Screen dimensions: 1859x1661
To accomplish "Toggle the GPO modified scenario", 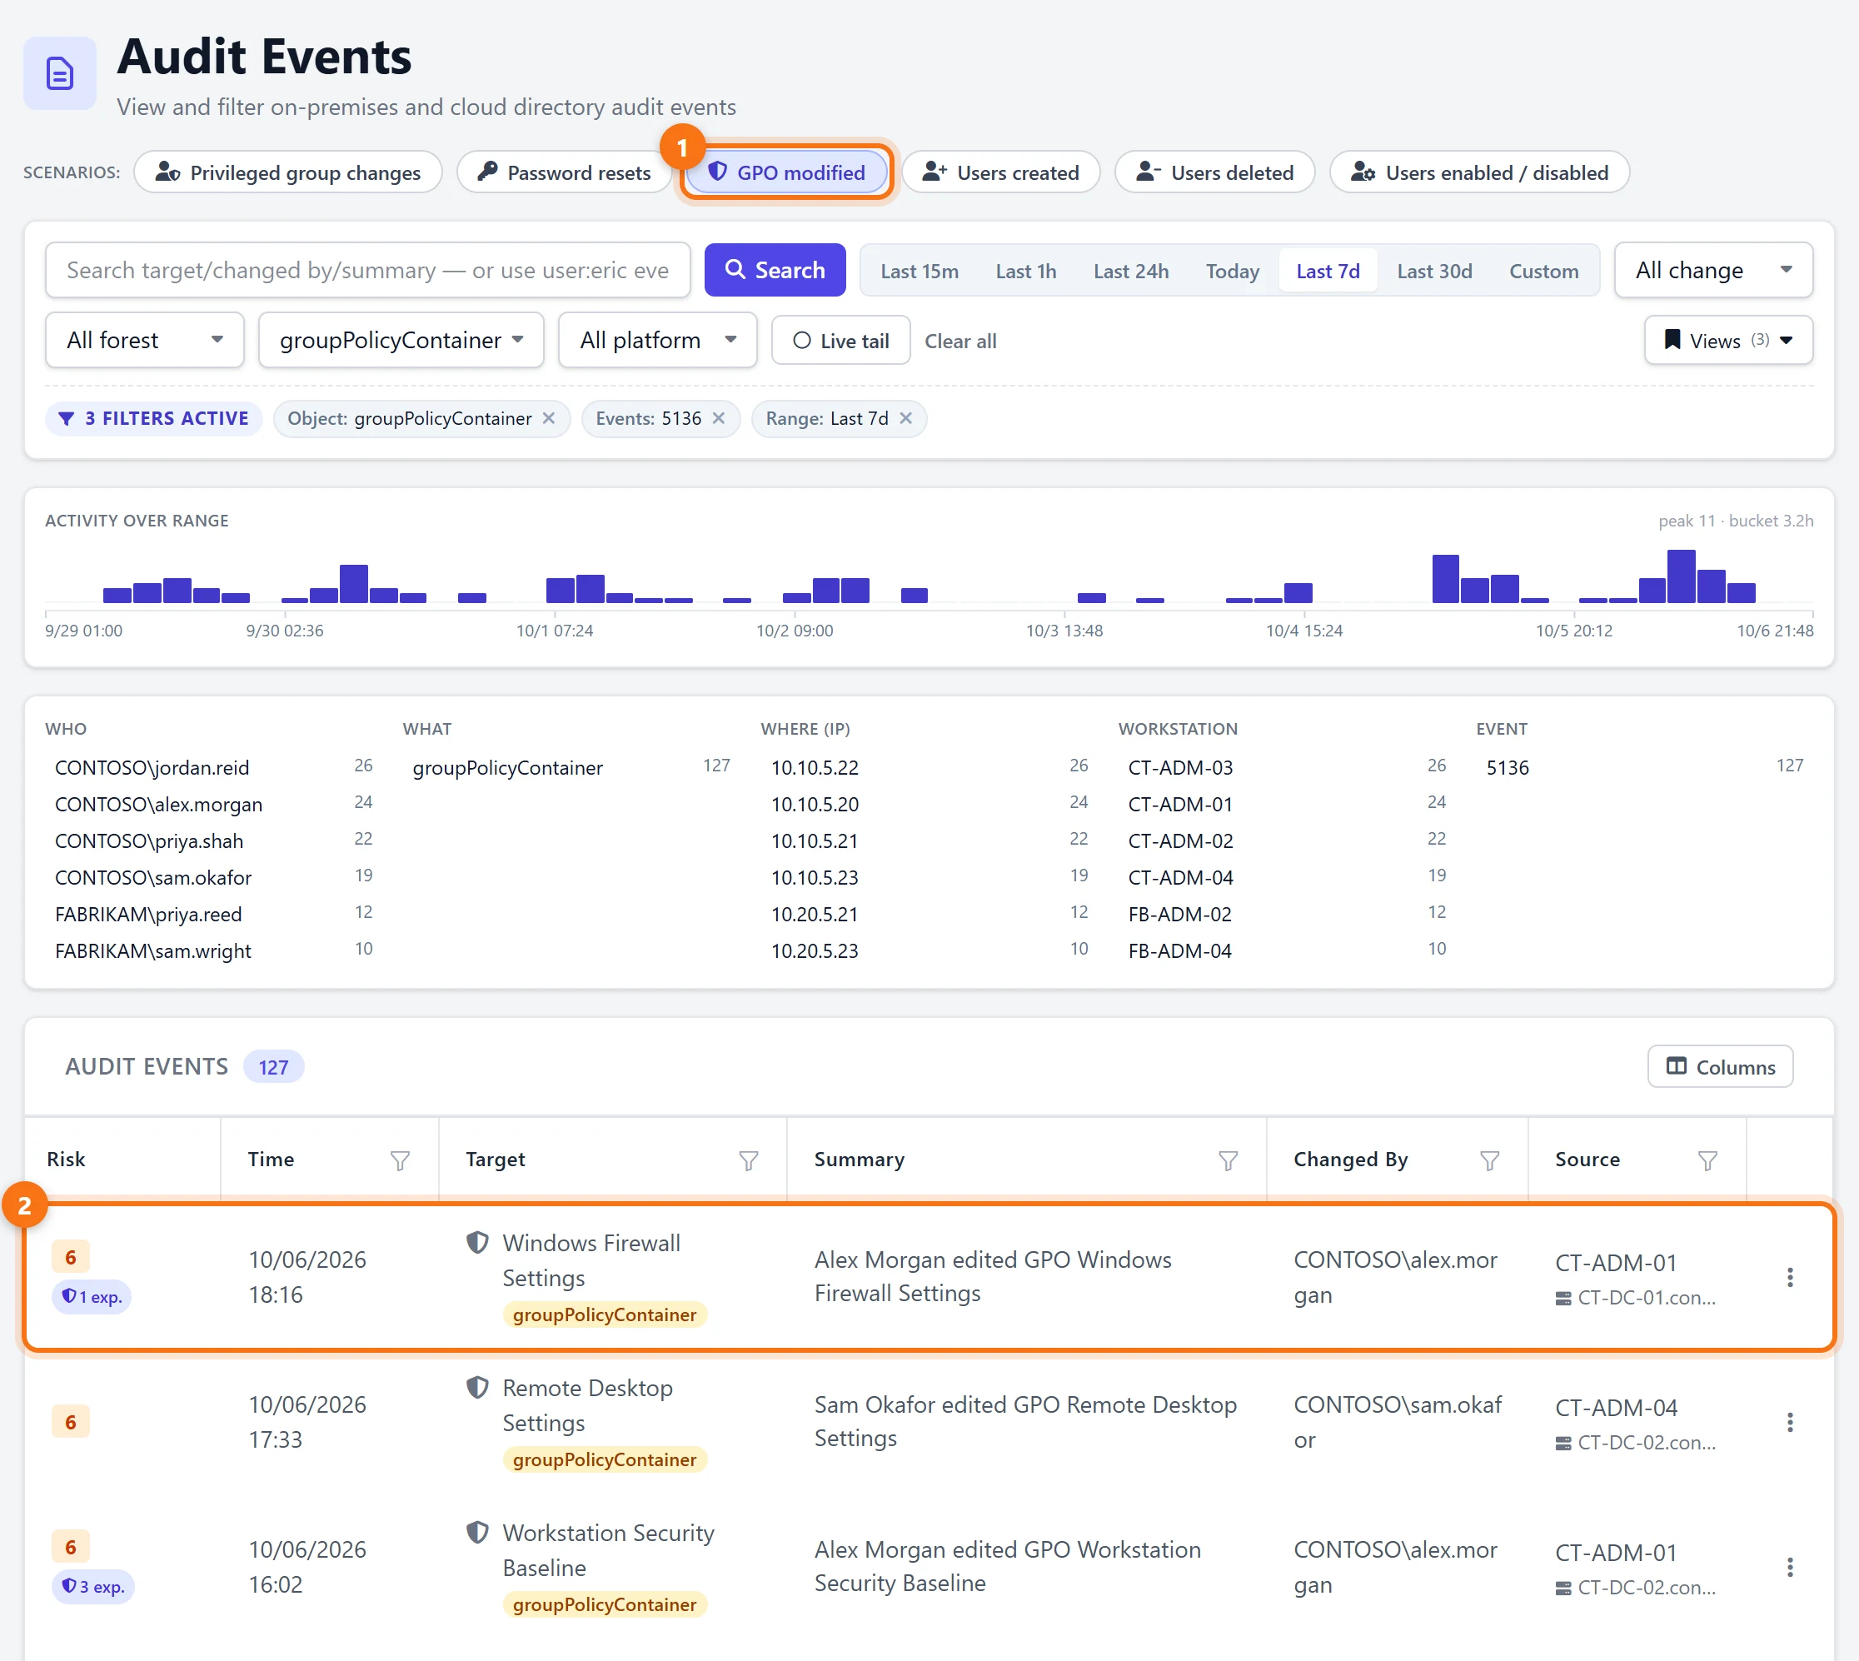I will 787,172.
